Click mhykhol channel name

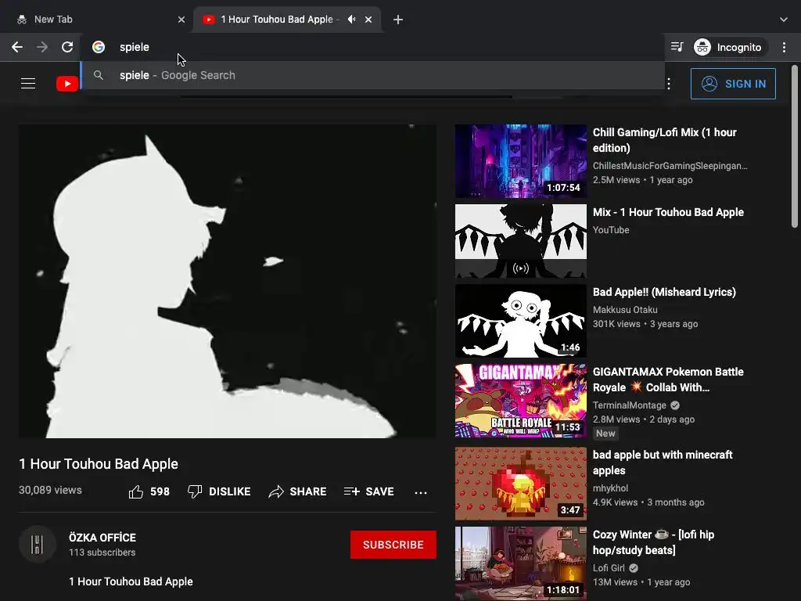tap(610, 488)
